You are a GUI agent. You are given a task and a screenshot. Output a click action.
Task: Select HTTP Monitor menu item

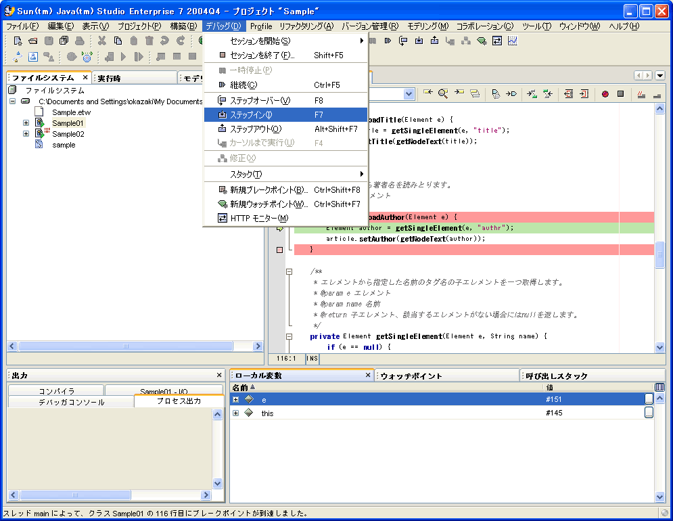tap(285, 218)
